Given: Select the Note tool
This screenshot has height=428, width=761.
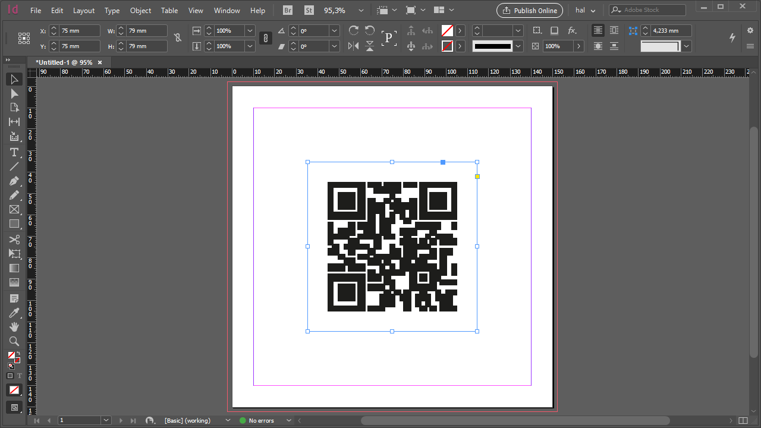Looking at the screenshot, I should click(x=14, y=298).
